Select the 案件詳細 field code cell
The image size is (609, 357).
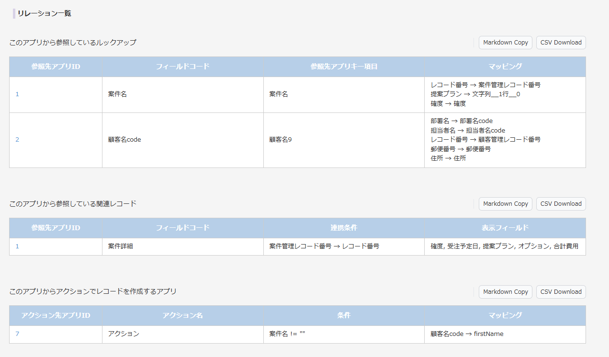120,246
